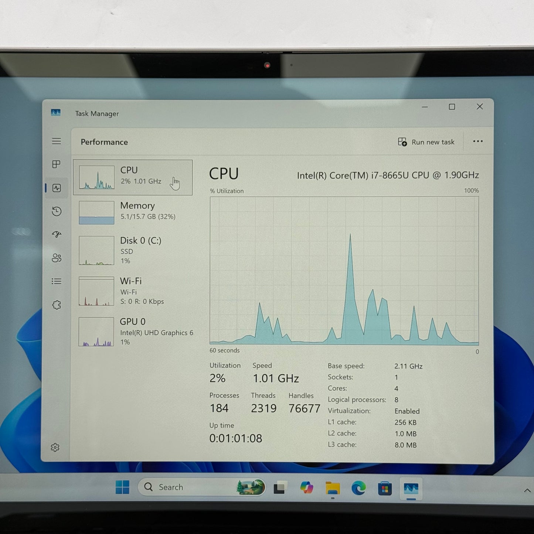Viewport: 534px width, 534px height.
Task: Go to the Processes page icon
Action: 57,164
